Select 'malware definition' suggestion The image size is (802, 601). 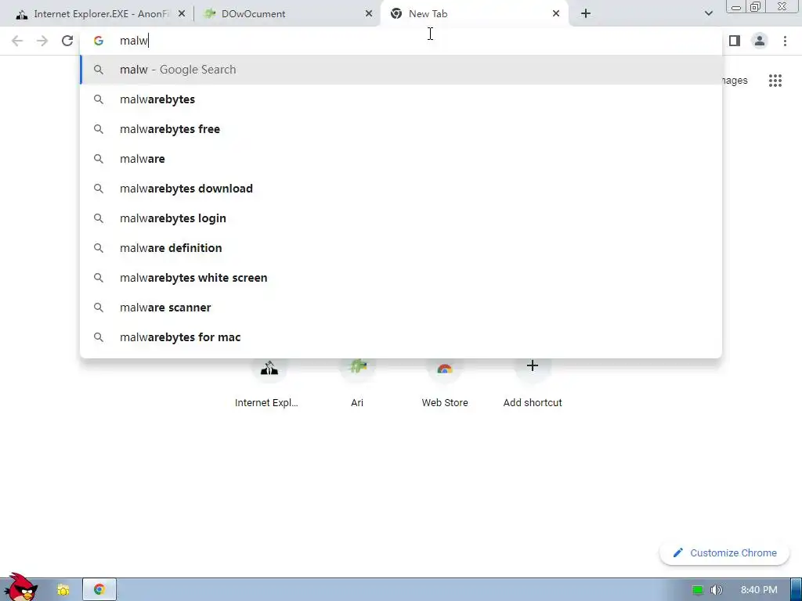[x=401, y=248]
